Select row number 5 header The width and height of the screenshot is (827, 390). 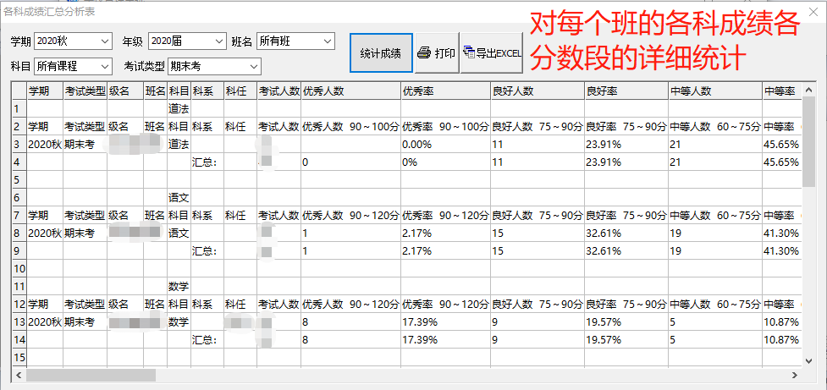[x=19, y=180]
